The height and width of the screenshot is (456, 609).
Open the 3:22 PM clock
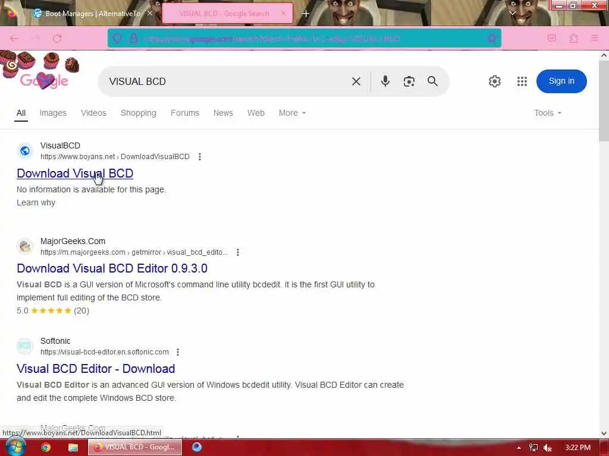pos(577,448)
